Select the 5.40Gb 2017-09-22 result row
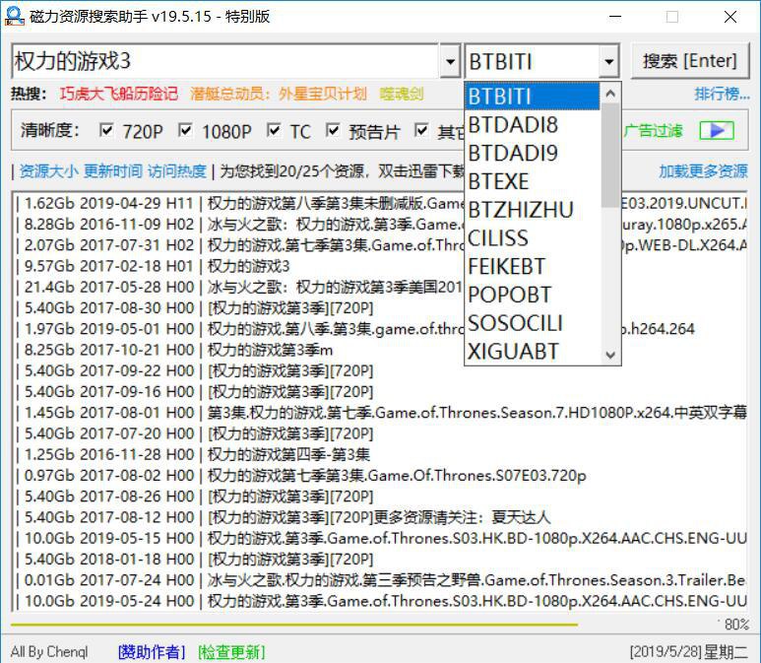761x663 pixels. click(380, 370)
